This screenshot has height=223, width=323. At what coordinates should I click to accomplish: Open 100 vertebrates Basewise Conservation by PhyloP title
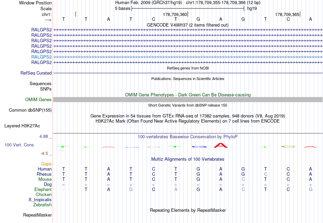click(x=188, y=137)
